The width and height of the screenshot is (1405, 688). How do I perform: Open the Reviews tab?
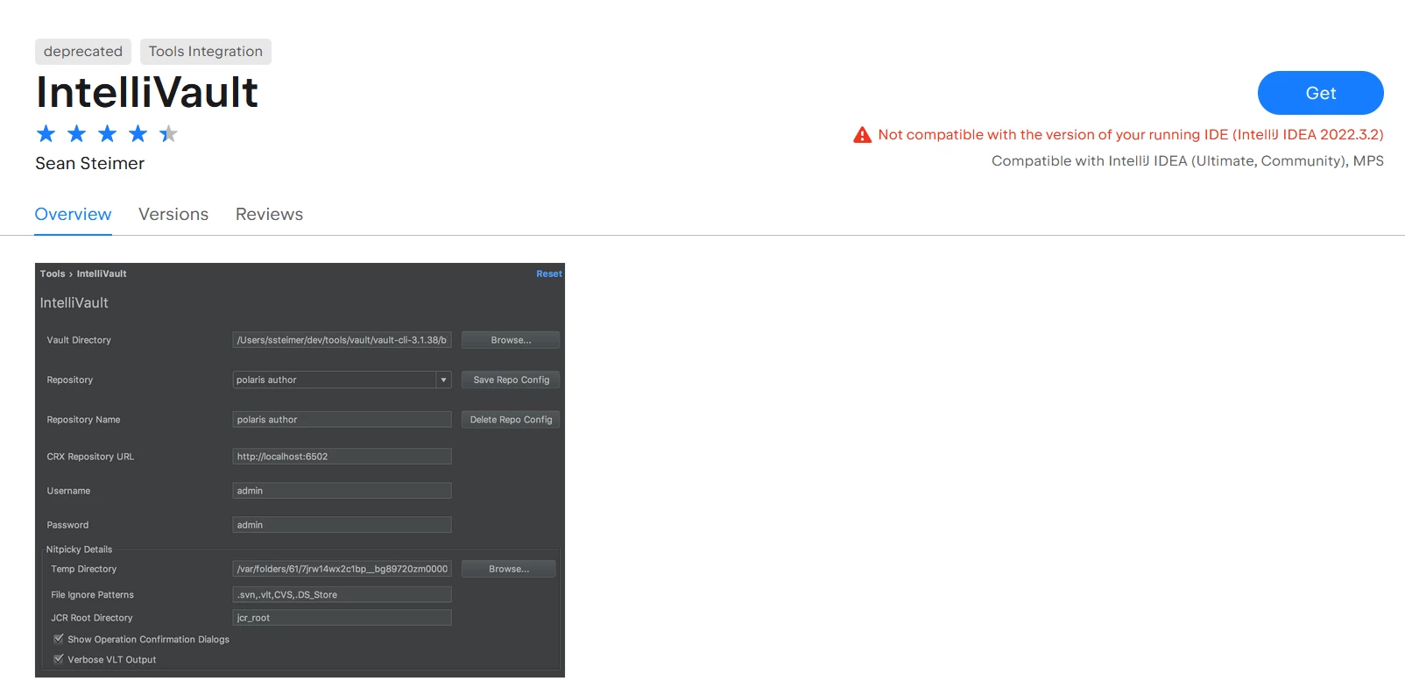click(269, 215)
